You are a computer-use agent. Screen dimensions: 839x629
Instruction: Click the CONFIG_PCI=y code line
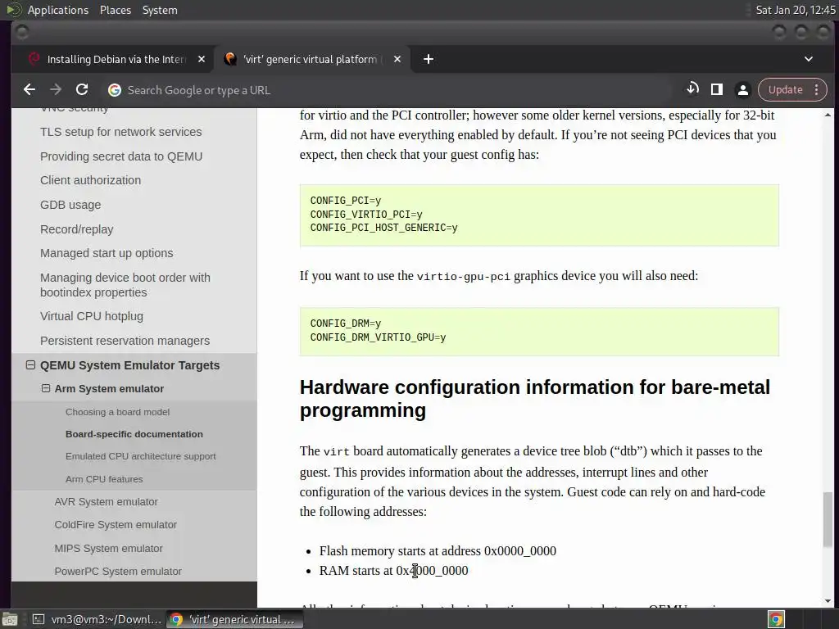[346, 201]
